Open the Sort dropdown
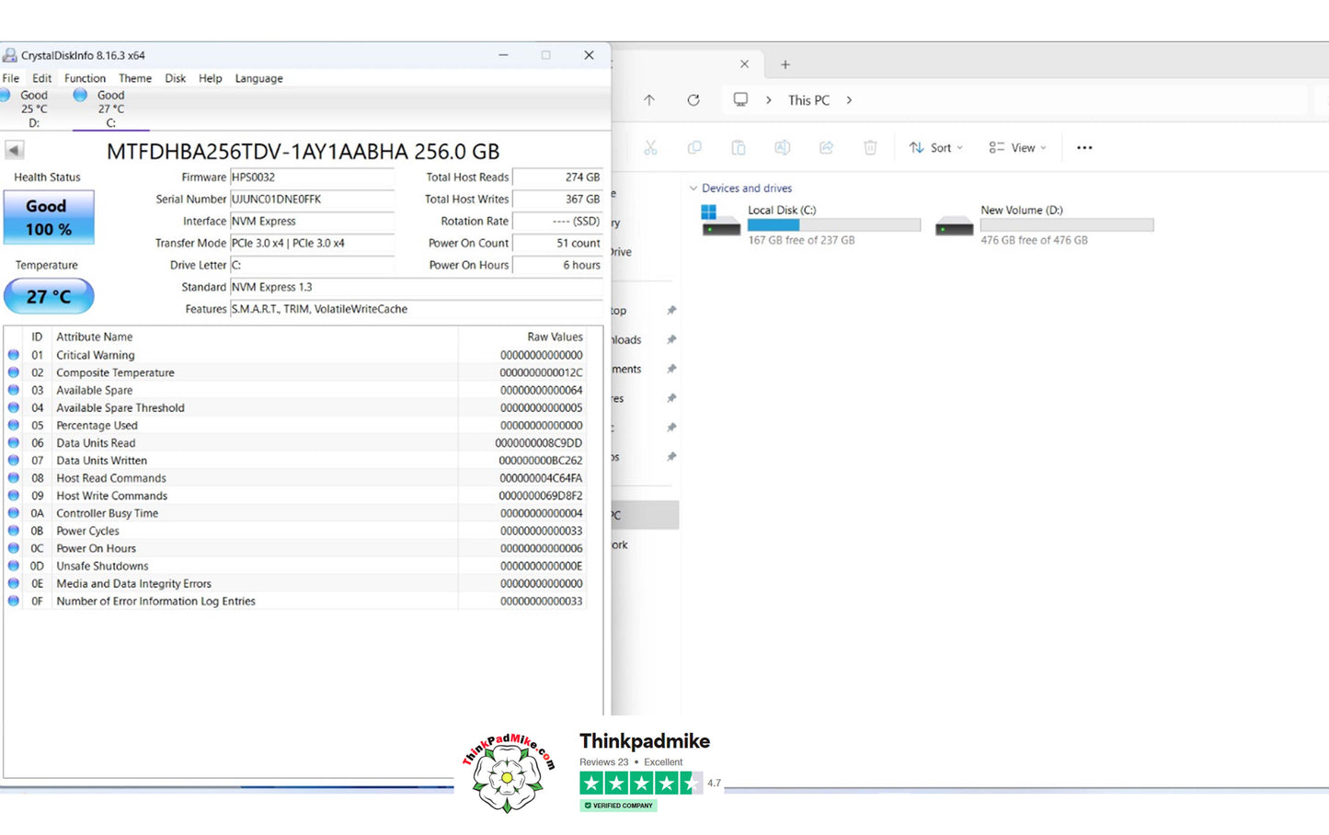 click(x=936, y=147)
